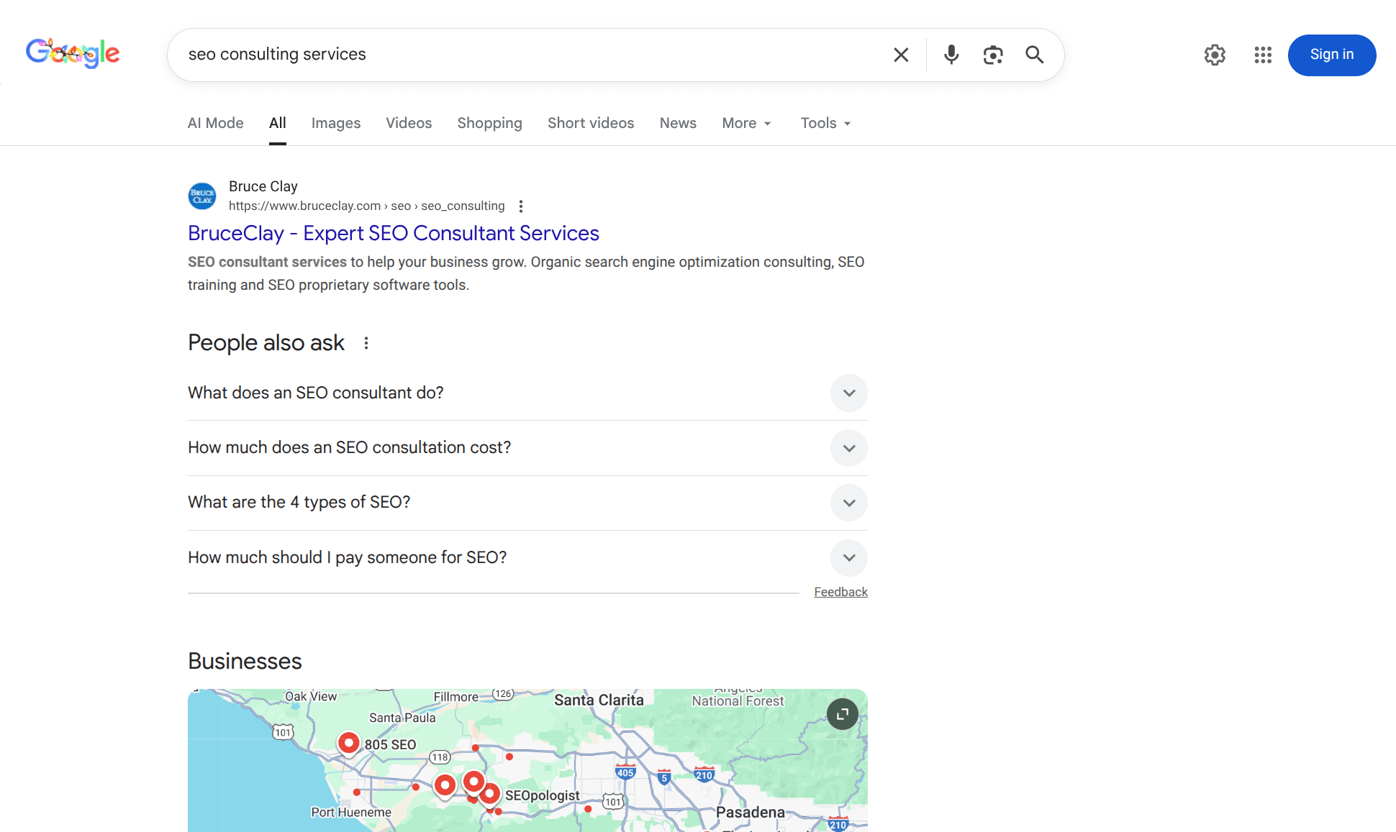Open the BruceClay Expert SEO Consultant Services link
Viewport: 1396px width, 832px height.
coord(393,233)
